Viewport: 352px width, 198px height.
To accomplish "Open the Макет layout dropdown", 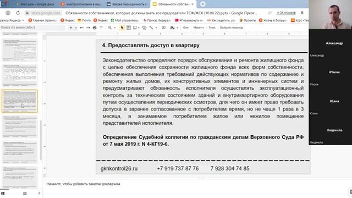I will click(199, 28).
